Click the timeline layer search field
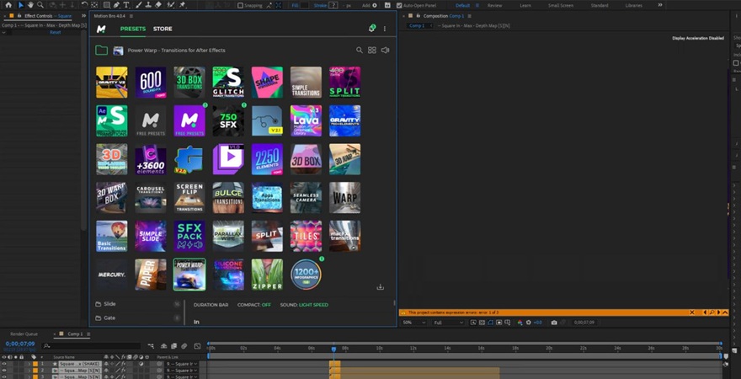This screenshot has width=741, height=379. coord(92,346)
